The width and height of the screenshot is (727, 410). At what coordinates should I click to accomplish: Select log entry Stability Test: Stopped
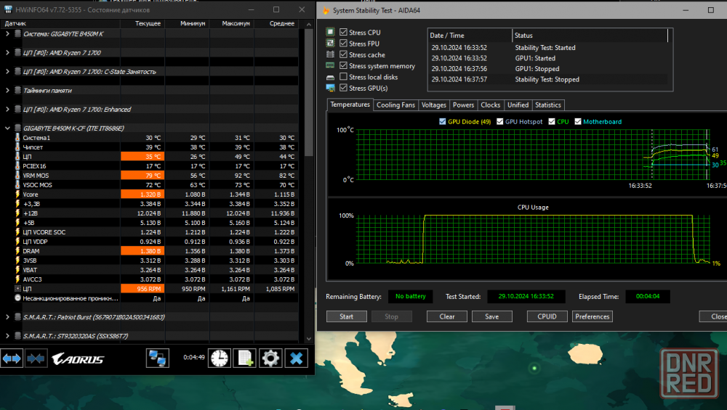[547, 79]
